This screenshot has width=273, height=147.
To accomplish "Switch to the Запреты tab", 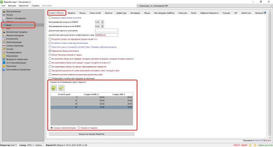I will pos(71,13).
